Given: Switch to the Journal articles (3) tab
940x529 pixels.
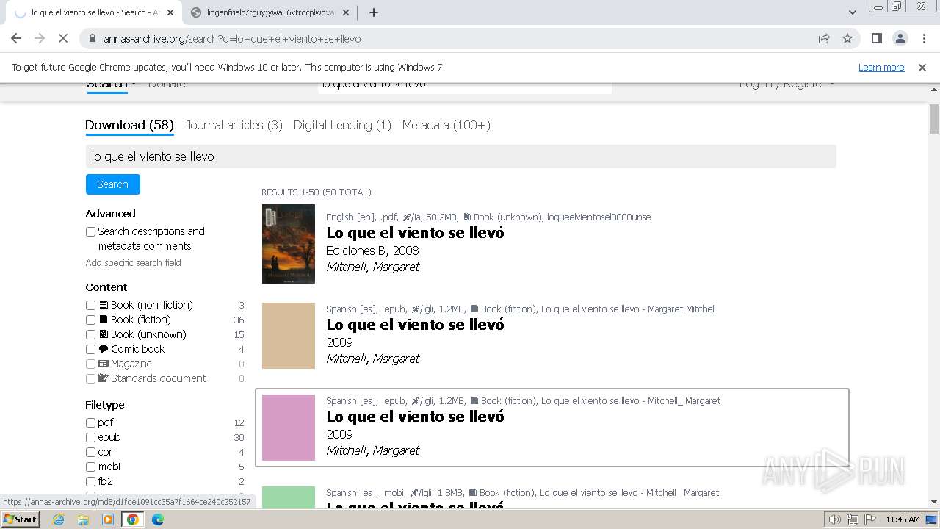Looking at the screenshot, I should click(234, 125).
